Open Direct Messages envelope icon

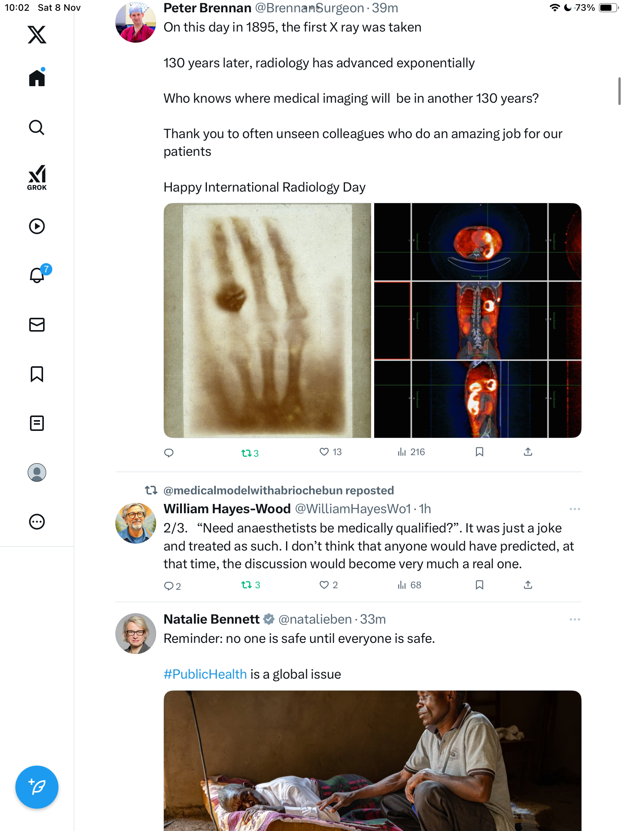pos(37,325)
